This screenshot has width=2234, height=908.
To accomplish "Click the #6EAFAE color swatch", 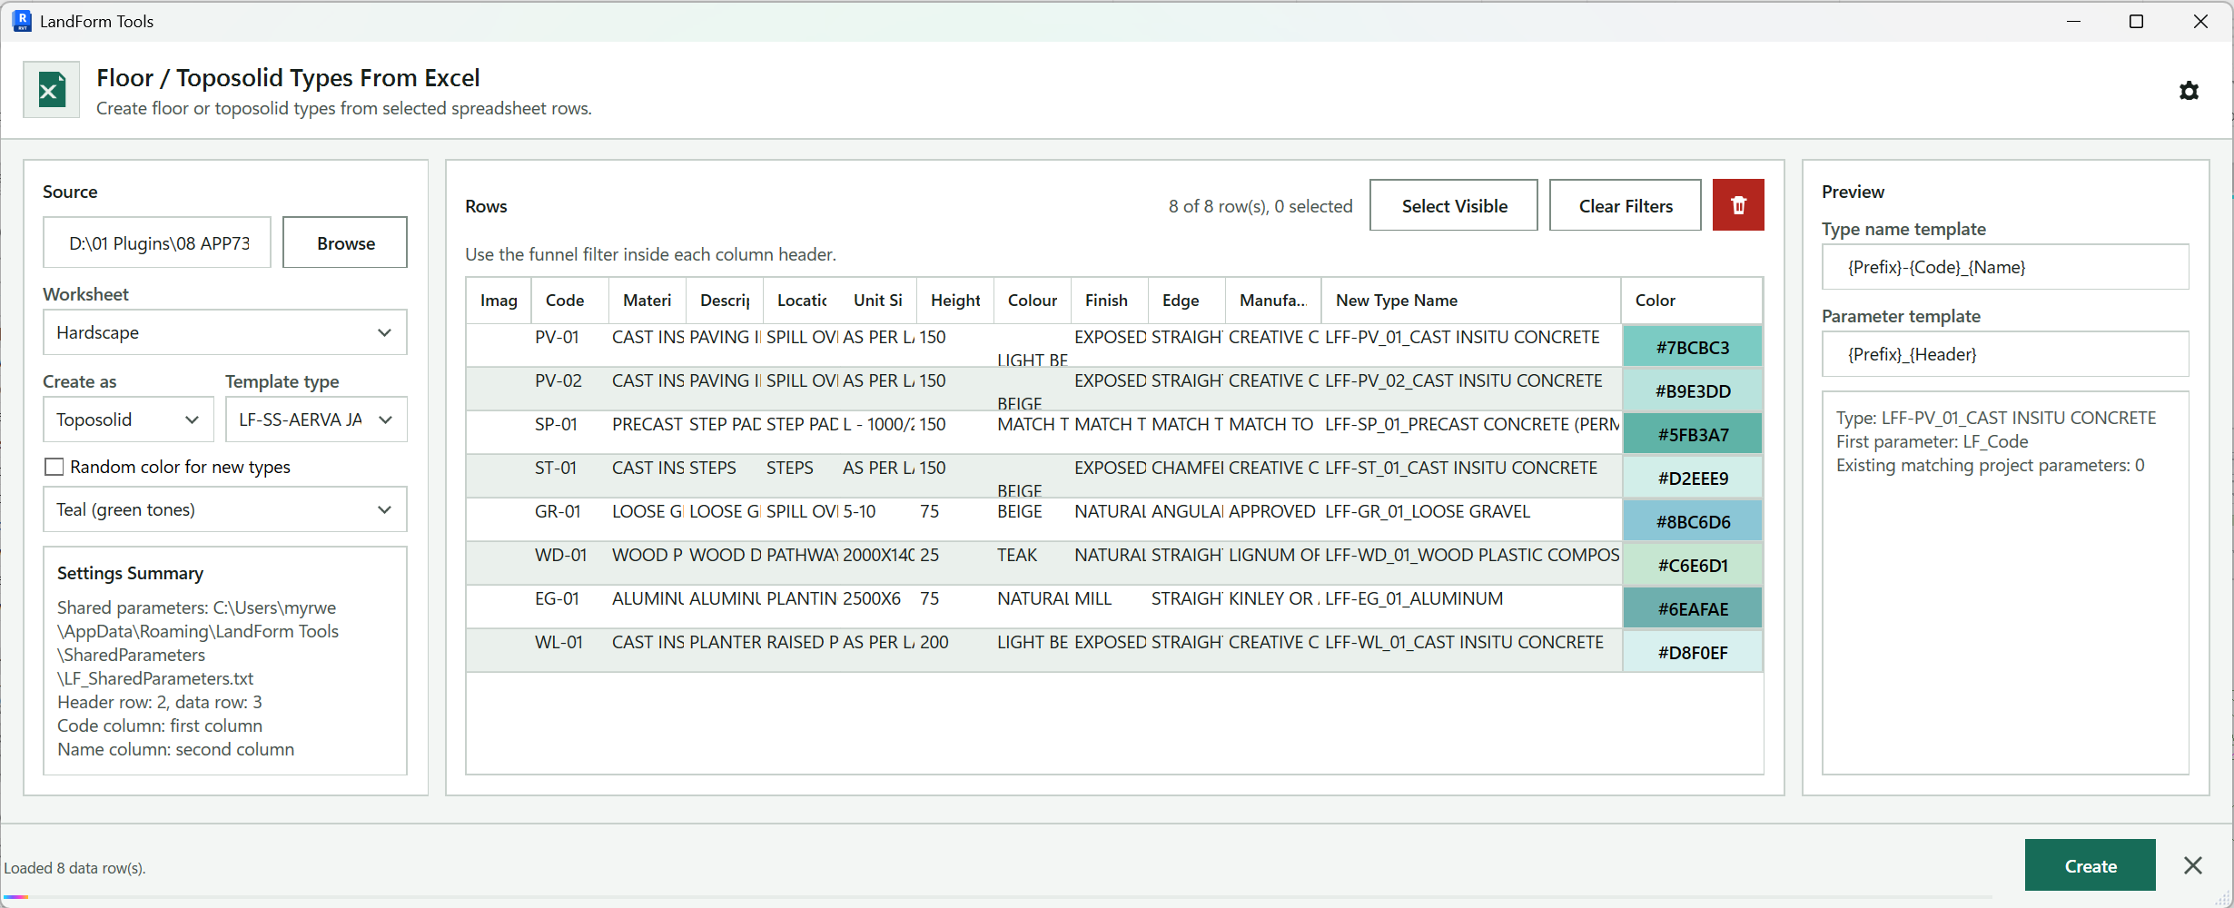I will pos(1693,608).
